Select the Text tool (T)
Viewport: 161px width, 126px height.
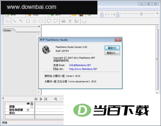[x=70, y=21]
